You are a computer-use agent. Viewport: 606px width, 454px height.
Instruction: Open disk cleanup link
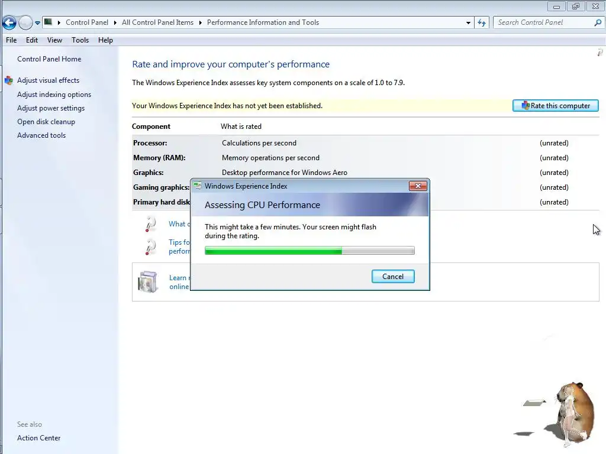(46, 122)
